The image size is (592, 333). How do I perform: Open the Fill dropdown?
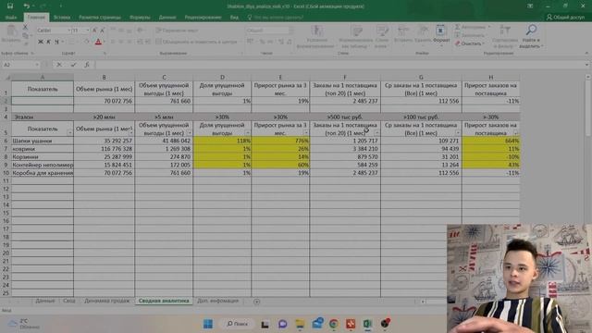pyautogui.click(x=470, y=35)
